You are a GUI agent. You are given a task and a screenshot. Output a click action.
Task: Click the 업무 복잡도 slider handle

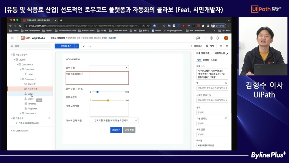pyautogui.click(x=108, y=100)
